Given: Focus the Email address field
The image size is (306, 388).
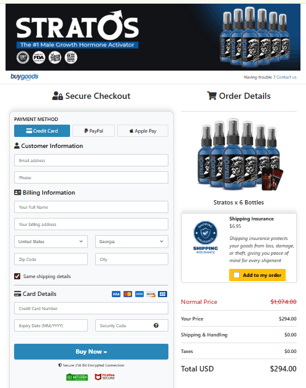Looking at the screenshot, I should tap(91, 160).
